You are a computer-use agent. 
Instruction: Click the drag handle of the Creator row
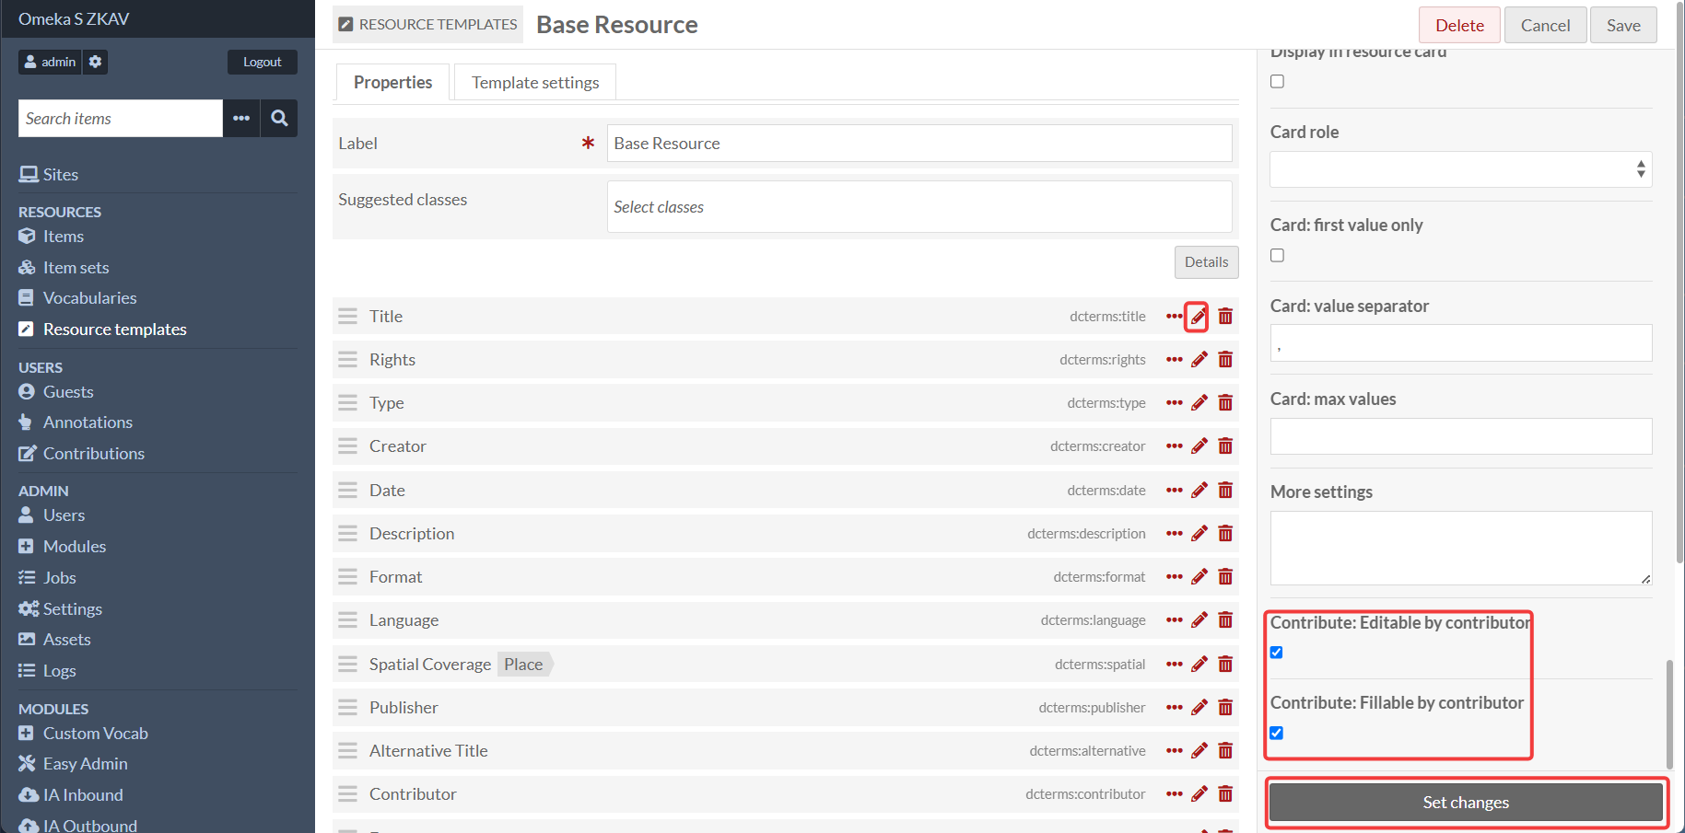347,446
